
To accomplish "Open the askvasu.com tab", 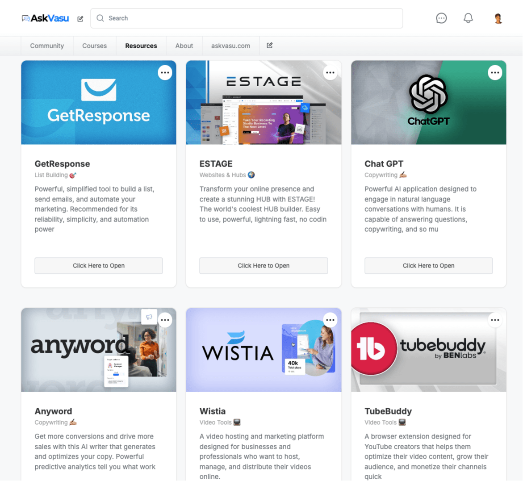I will point(230,46).
